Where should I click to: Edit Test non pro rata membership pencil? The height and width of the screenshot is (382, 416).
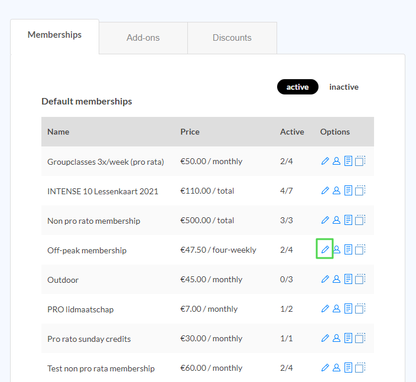325,368
